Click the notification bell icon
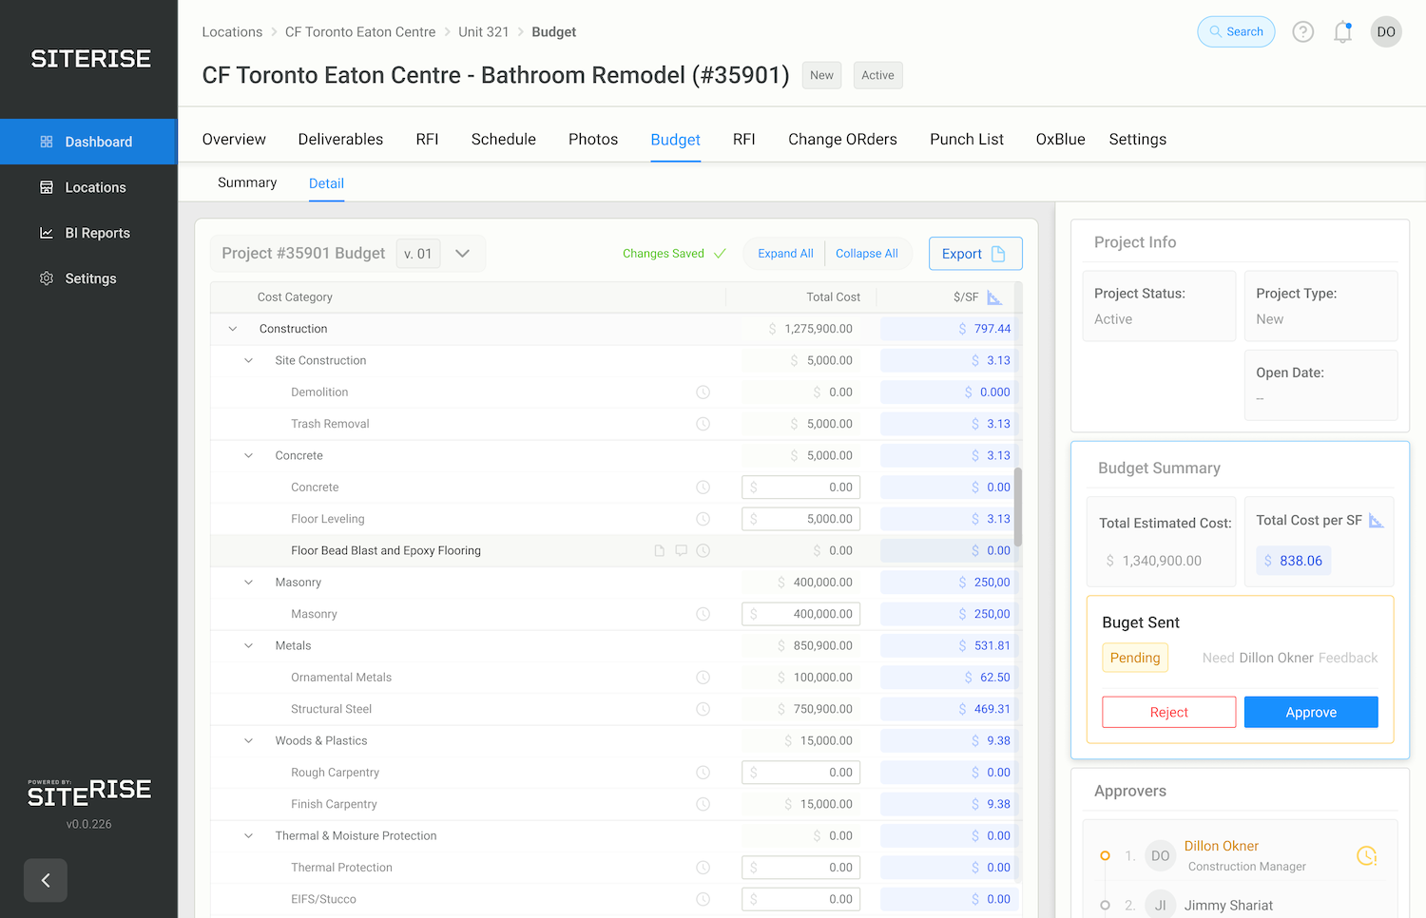 pos(1342,32)
